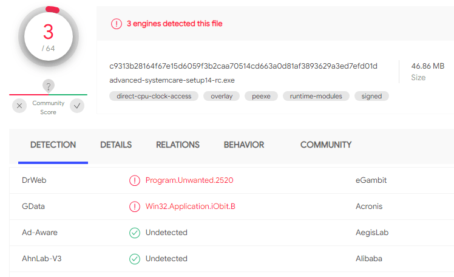Screen dimensions: 454x277
Task: Click the peexe tag
Action: point(261,96)
